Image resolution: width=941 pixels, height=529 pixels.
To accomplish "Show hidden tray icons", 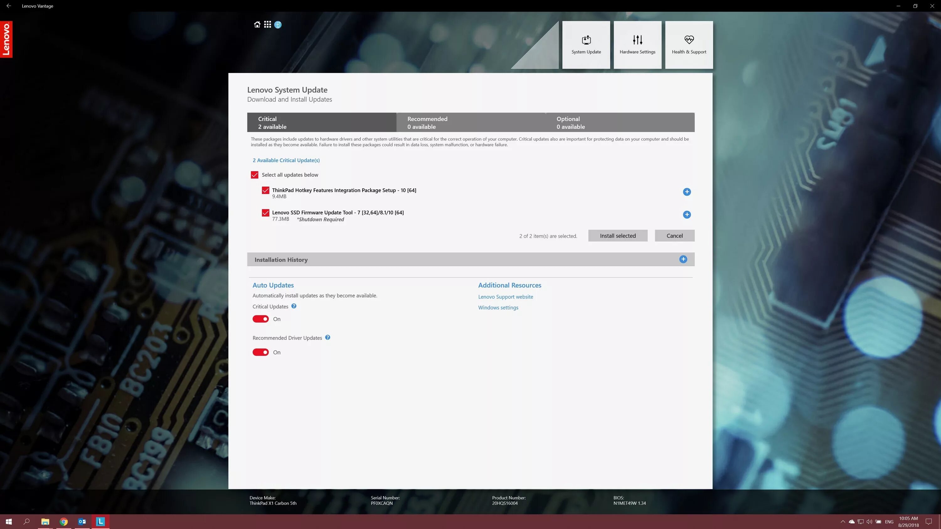I will (x=843, y=522).
